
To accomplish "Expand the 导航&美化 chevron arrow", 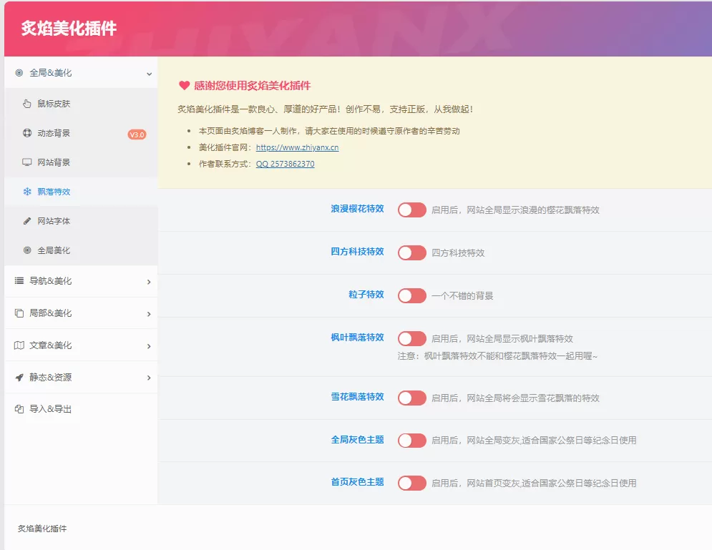I will 149,282.
